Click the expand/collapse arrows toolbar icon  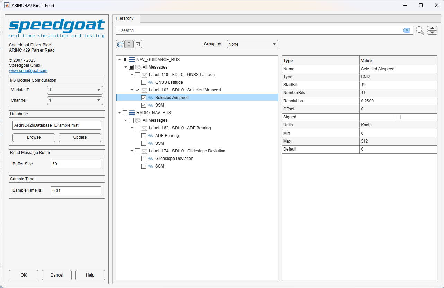(x=129, y=44)
